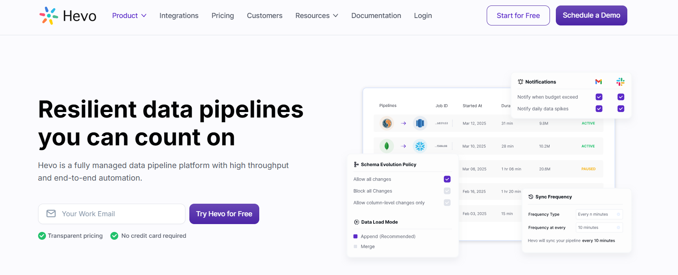This screenshot has width=678, height=275.
Task: Click the Redshift destination icon in first pipeline
Action: tap(420, 123)
